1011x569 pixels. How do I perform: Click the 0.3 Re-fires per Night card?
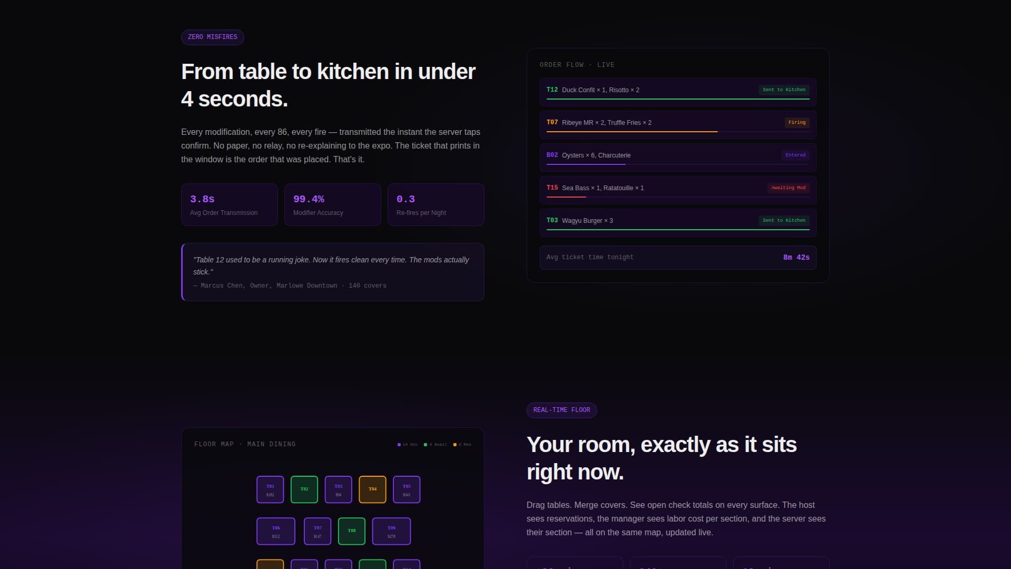(436, 205)
